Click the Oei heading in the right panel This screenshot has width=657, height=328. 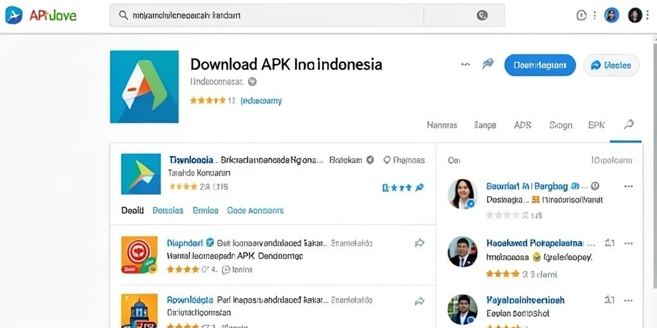(454, 160)
